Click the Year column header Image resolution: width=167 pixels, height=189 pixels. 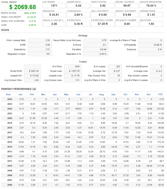pyautogui.click(x=8, y=94)
